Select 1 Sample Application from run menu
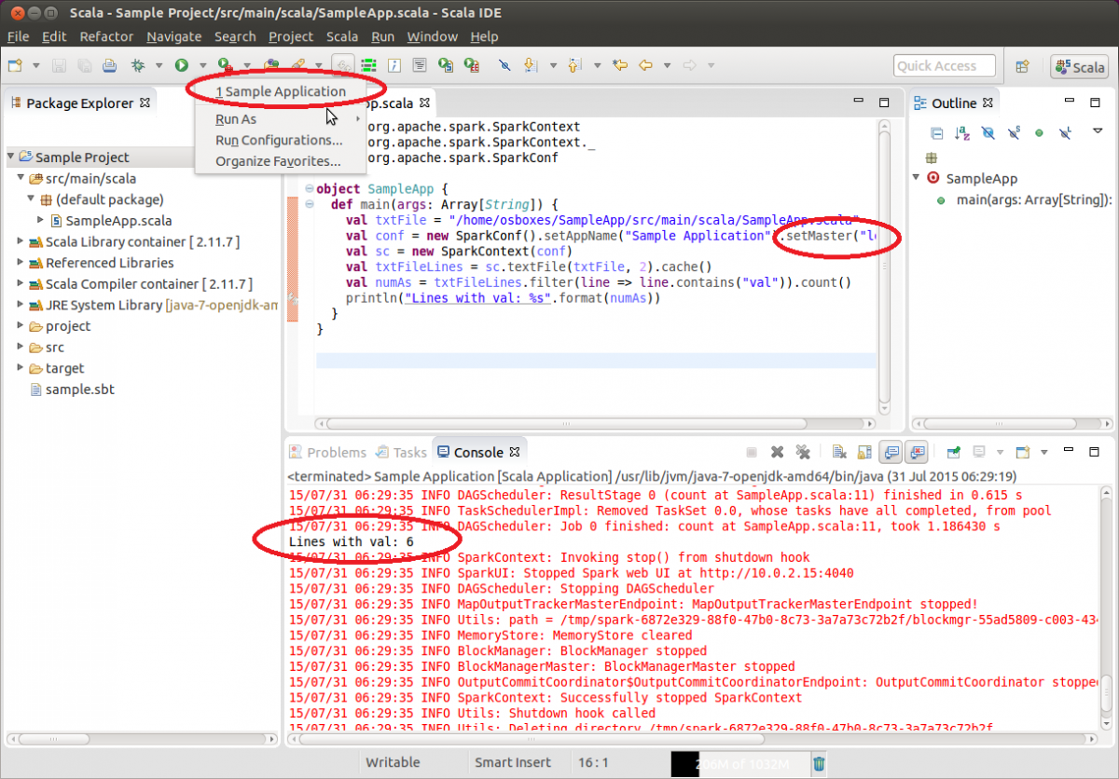This screenshot has height=779, width=1119. (x=280, y=91)
